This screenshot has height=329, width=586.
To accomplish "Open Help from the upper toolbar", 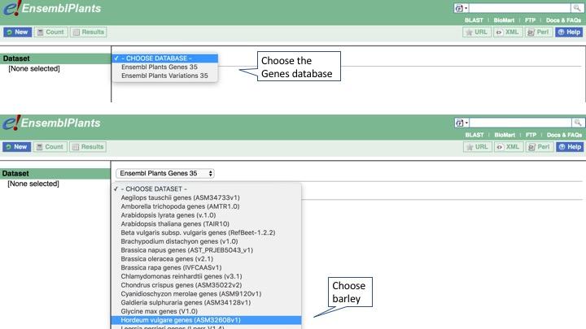I will (569, 32).
